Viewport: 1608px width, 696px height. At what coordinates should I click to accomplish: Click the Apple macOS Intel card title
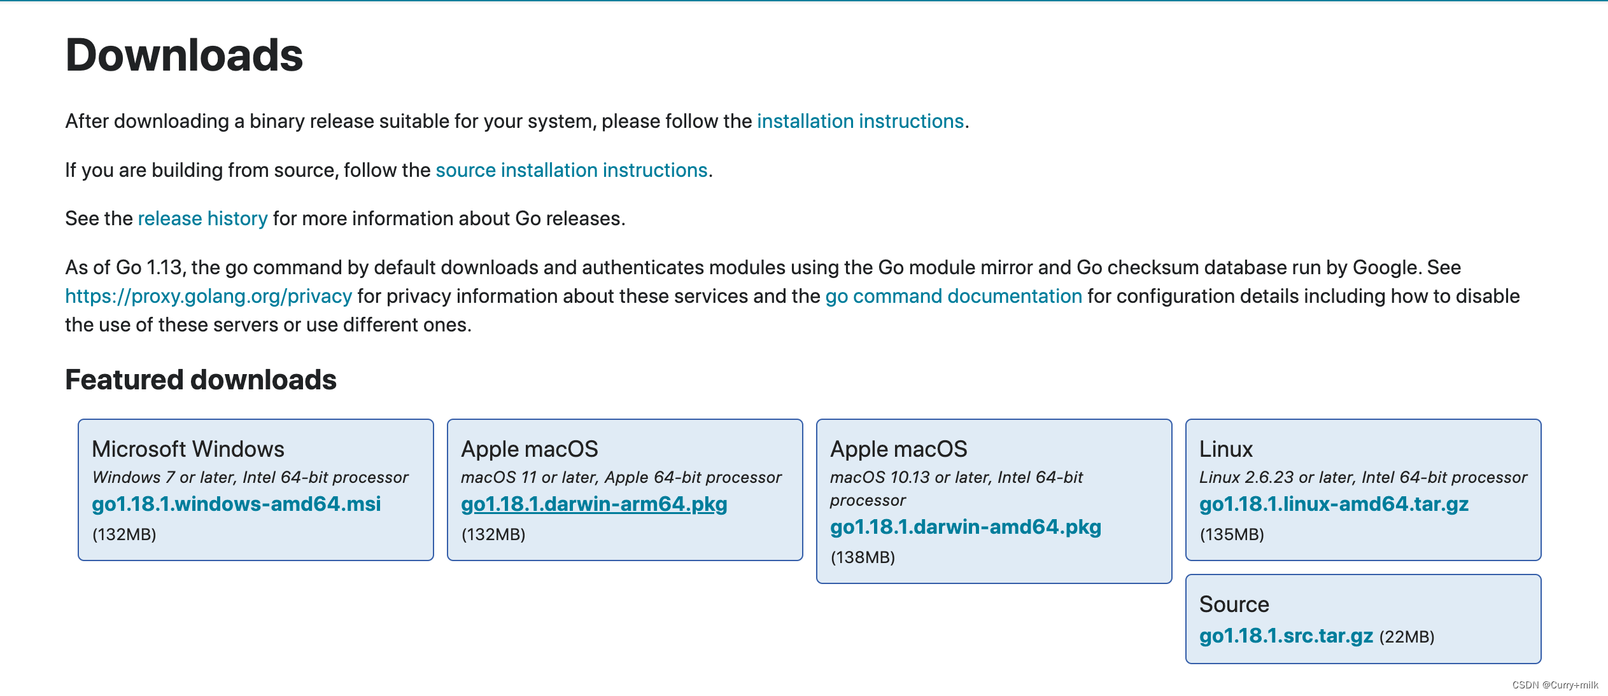(898, 449)
